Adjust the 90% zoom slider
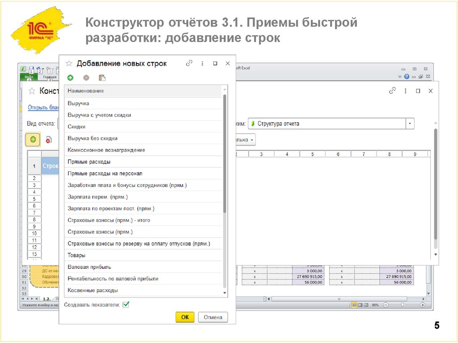 pos(403,305)
